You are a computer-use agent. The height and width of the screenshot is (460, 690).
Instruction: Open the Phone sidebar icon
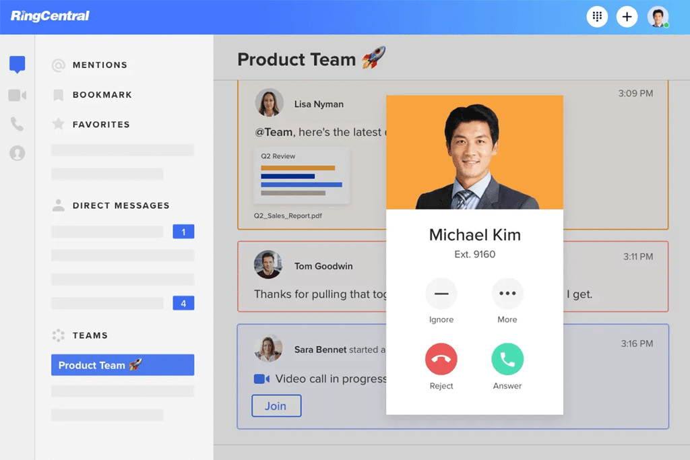click(17, 124)
